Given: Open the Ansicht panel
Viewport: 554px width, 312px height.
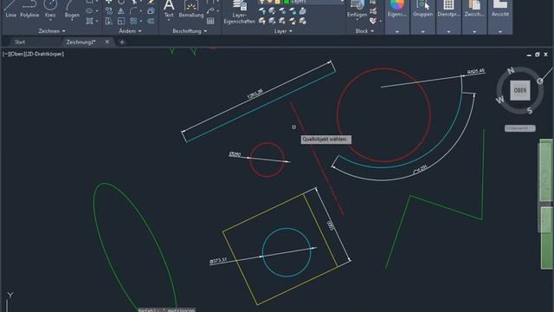Looking at the screenshot, I should coord(500,9).
